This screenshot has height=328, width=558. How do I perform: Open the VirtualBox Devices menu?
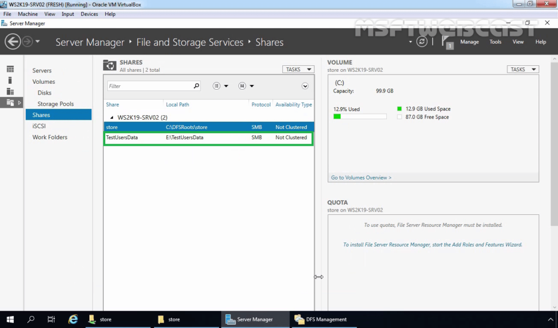pos(89,14)
